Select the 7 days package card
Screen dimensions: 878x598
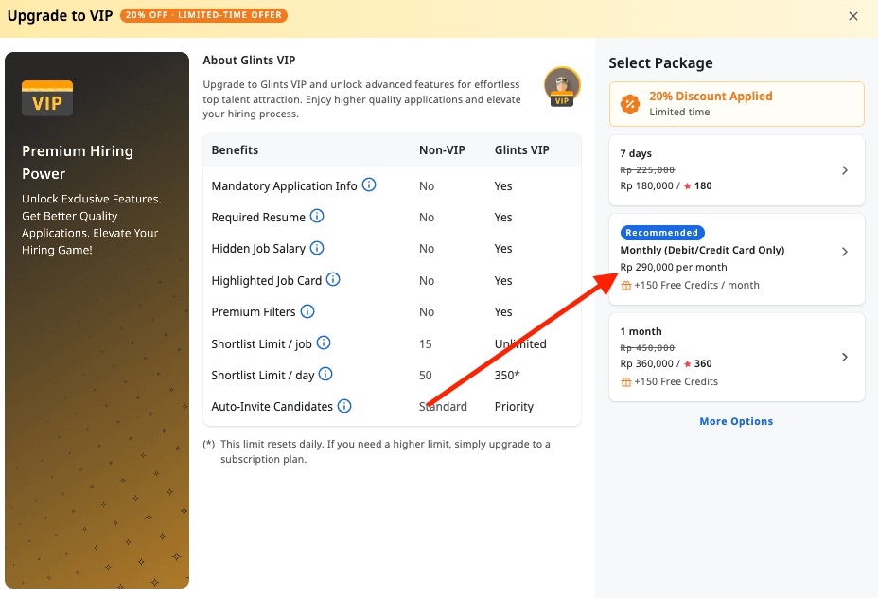click(x=736, y=170)
